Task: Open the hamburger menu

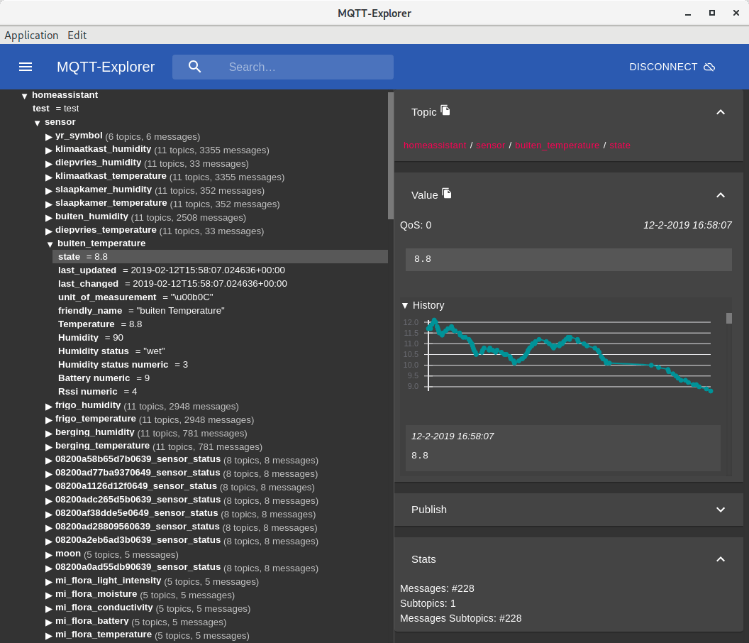Action: [x=26, y=67]
